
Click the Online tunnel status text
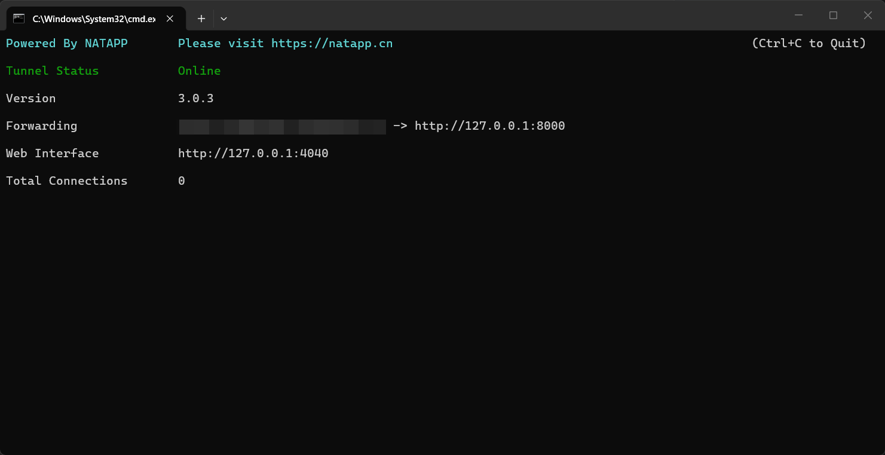coord(200,71)
